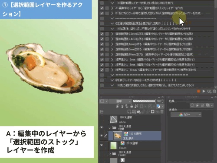
Task: Delete the selected auto action
Action: click(x=214, y=91)
